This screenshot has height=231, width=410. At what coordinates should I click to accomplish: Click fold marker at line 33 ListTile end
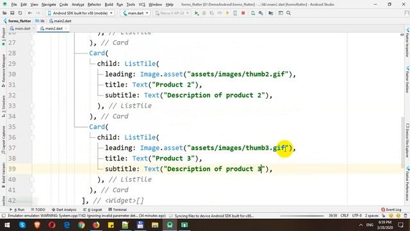[32, 106]
